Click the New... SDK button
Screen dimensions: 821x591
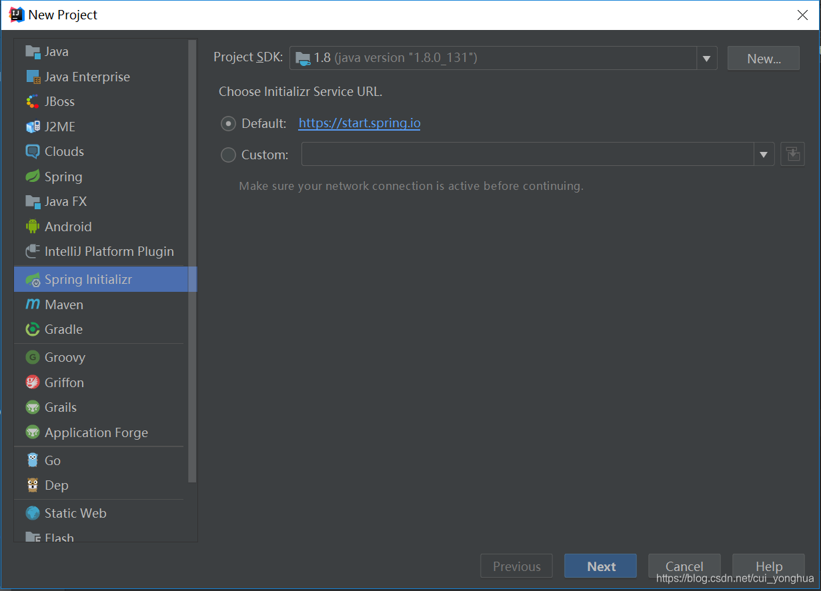point(764,59)
